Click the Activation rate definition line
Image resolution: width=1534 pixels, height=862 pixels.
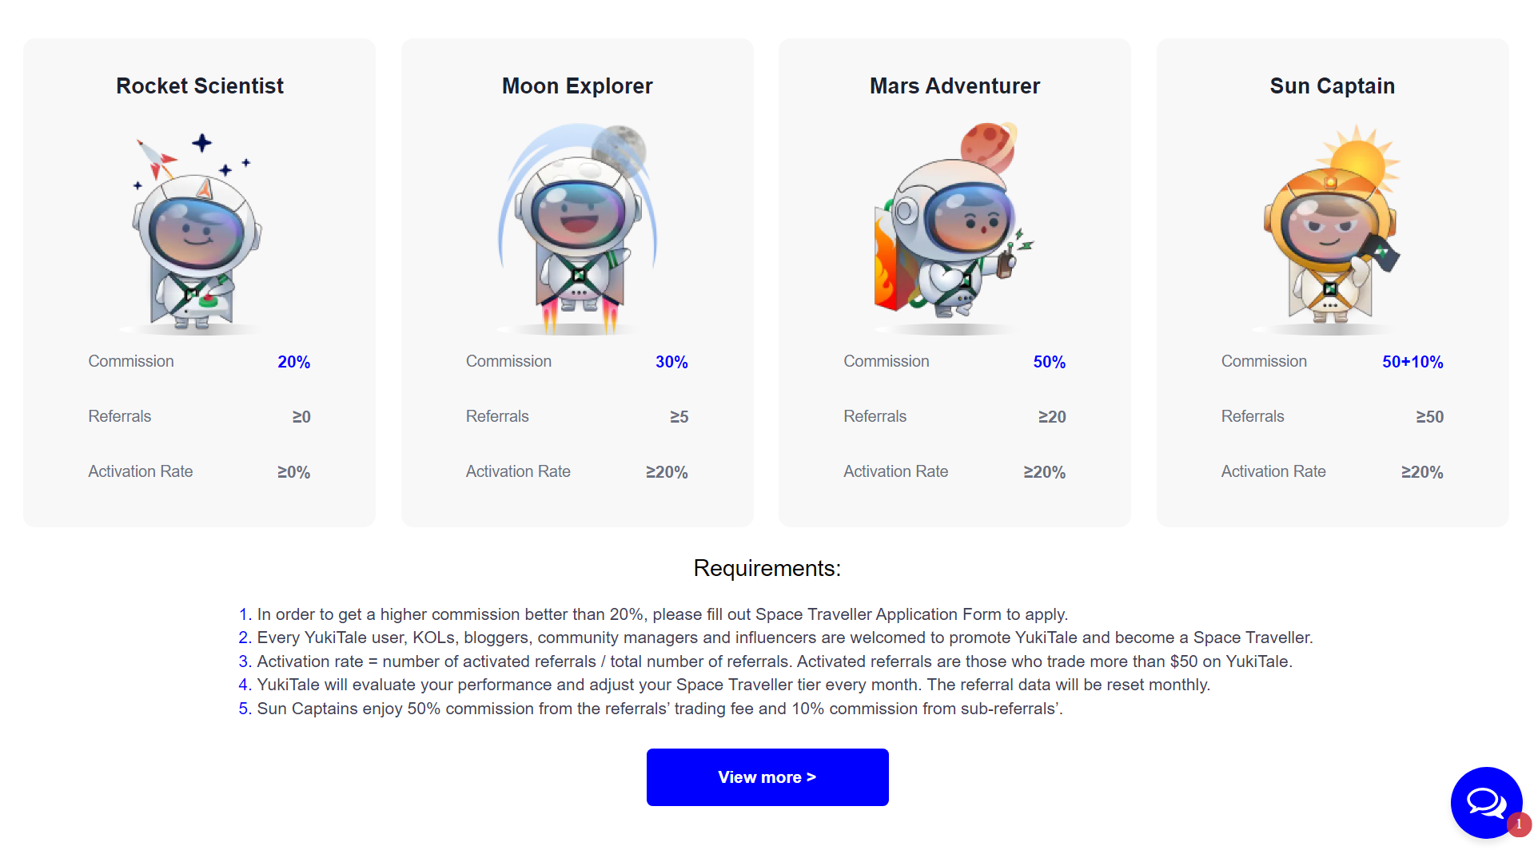click(x=766, y=661)
